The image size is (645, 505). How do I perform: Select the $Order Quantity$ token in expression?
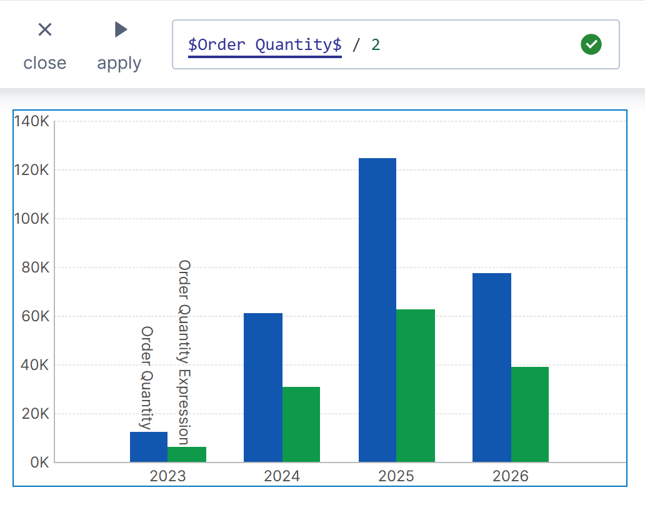(264, 44)
